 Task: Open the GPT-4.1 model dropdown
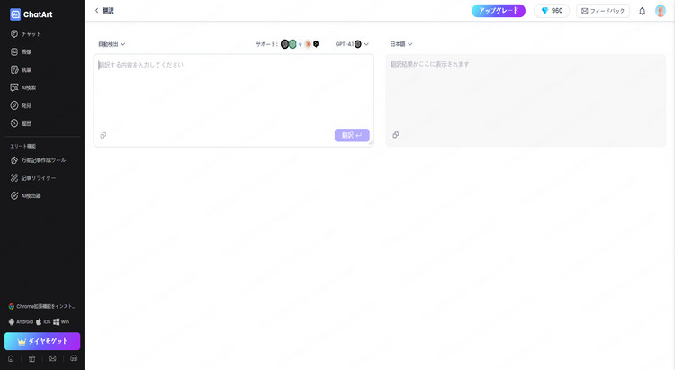352,44
